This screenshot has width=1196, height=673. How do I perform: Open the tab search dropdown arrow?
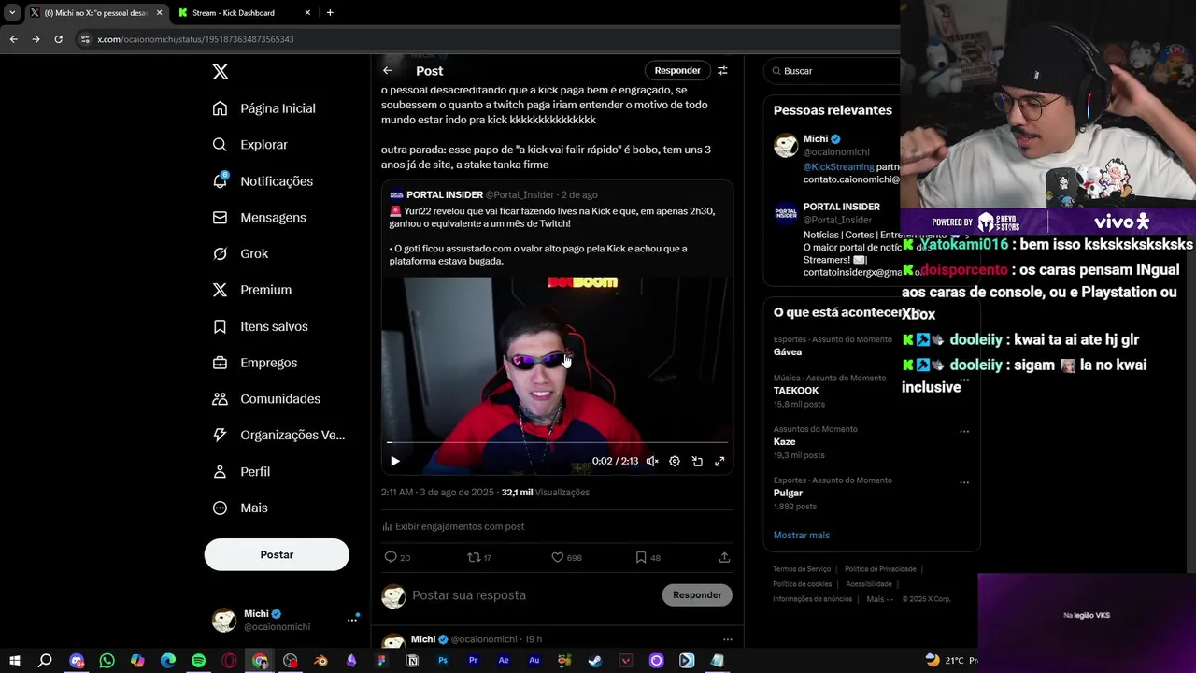click(12, 13)
